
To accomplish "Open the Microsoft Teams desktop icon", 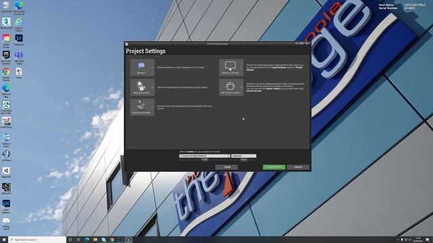I will pyautogui.click(x=19, y=57).
